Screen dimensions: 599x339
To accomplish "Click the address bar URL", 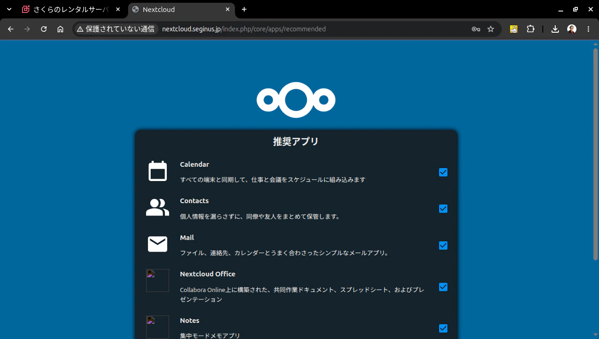I will click(244, 29).
